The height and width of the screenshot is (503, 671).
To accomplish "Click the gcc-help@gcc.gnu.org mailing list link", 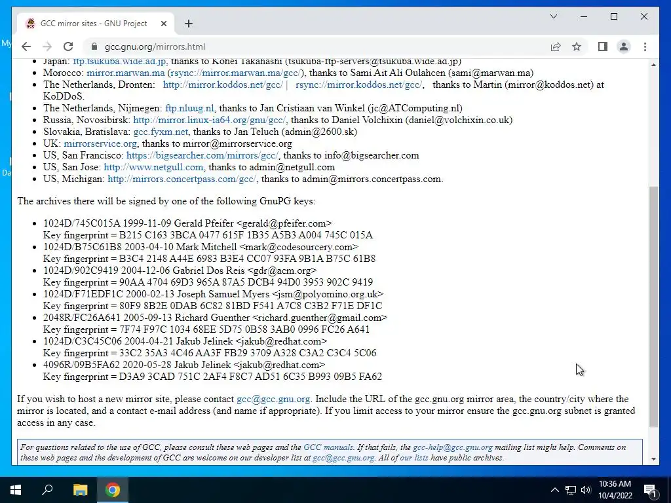I will tap(452, 447).
